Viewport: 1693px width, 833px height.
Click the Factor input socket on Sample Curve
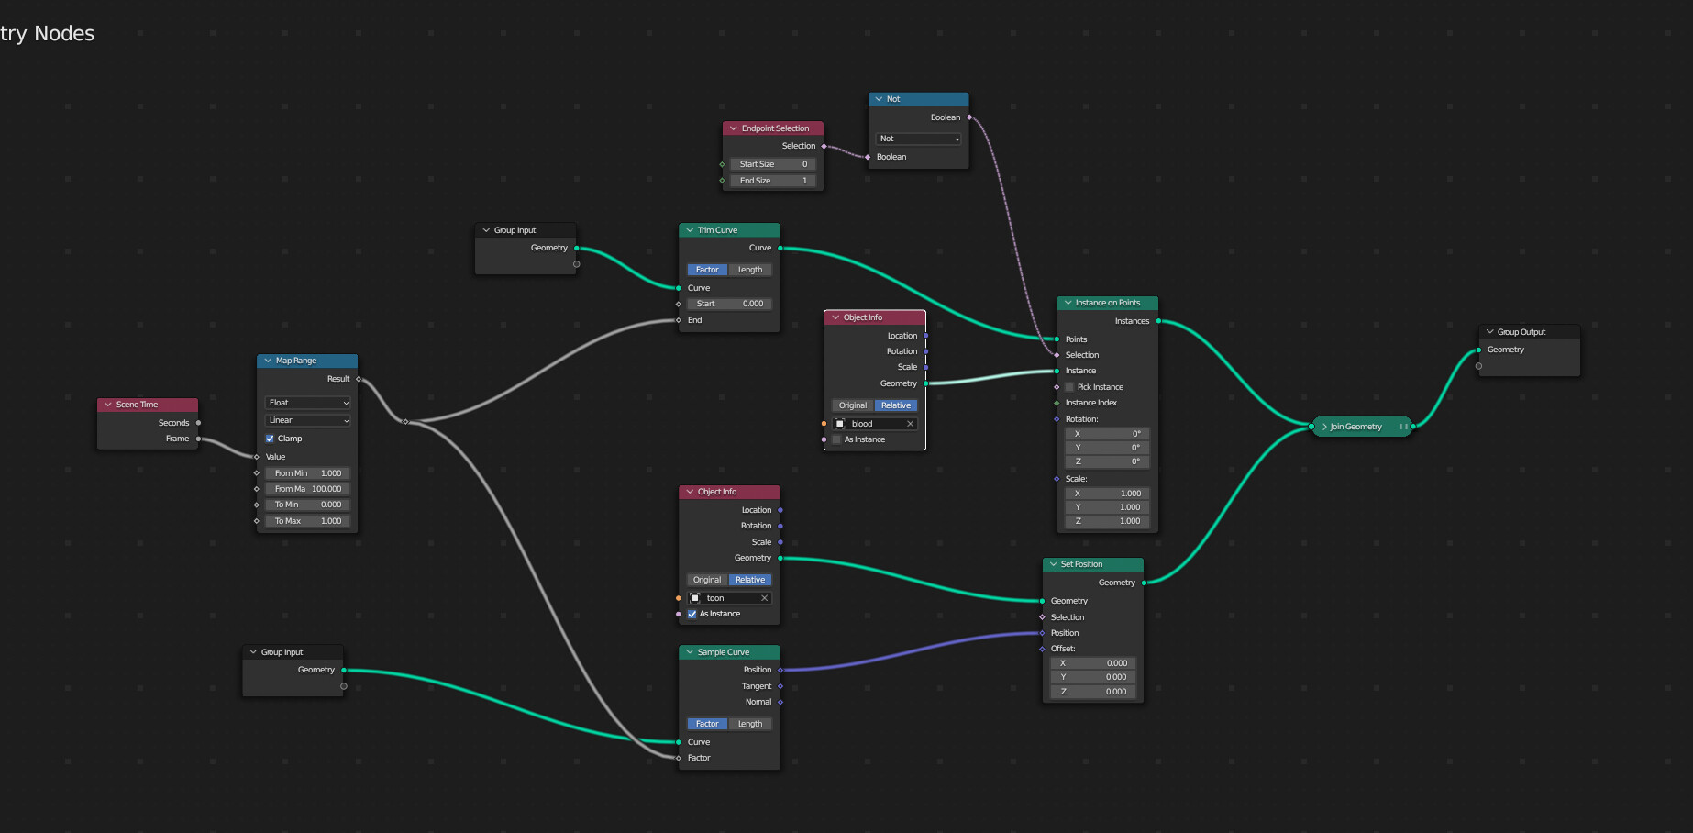click(x=678, y=758)
